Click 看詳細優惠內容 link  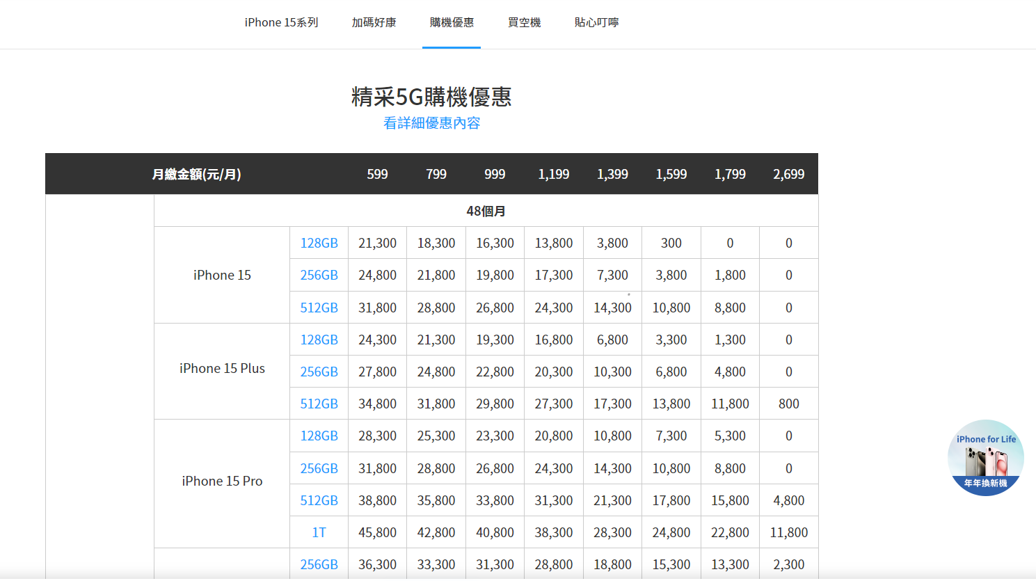pos(431,123)
